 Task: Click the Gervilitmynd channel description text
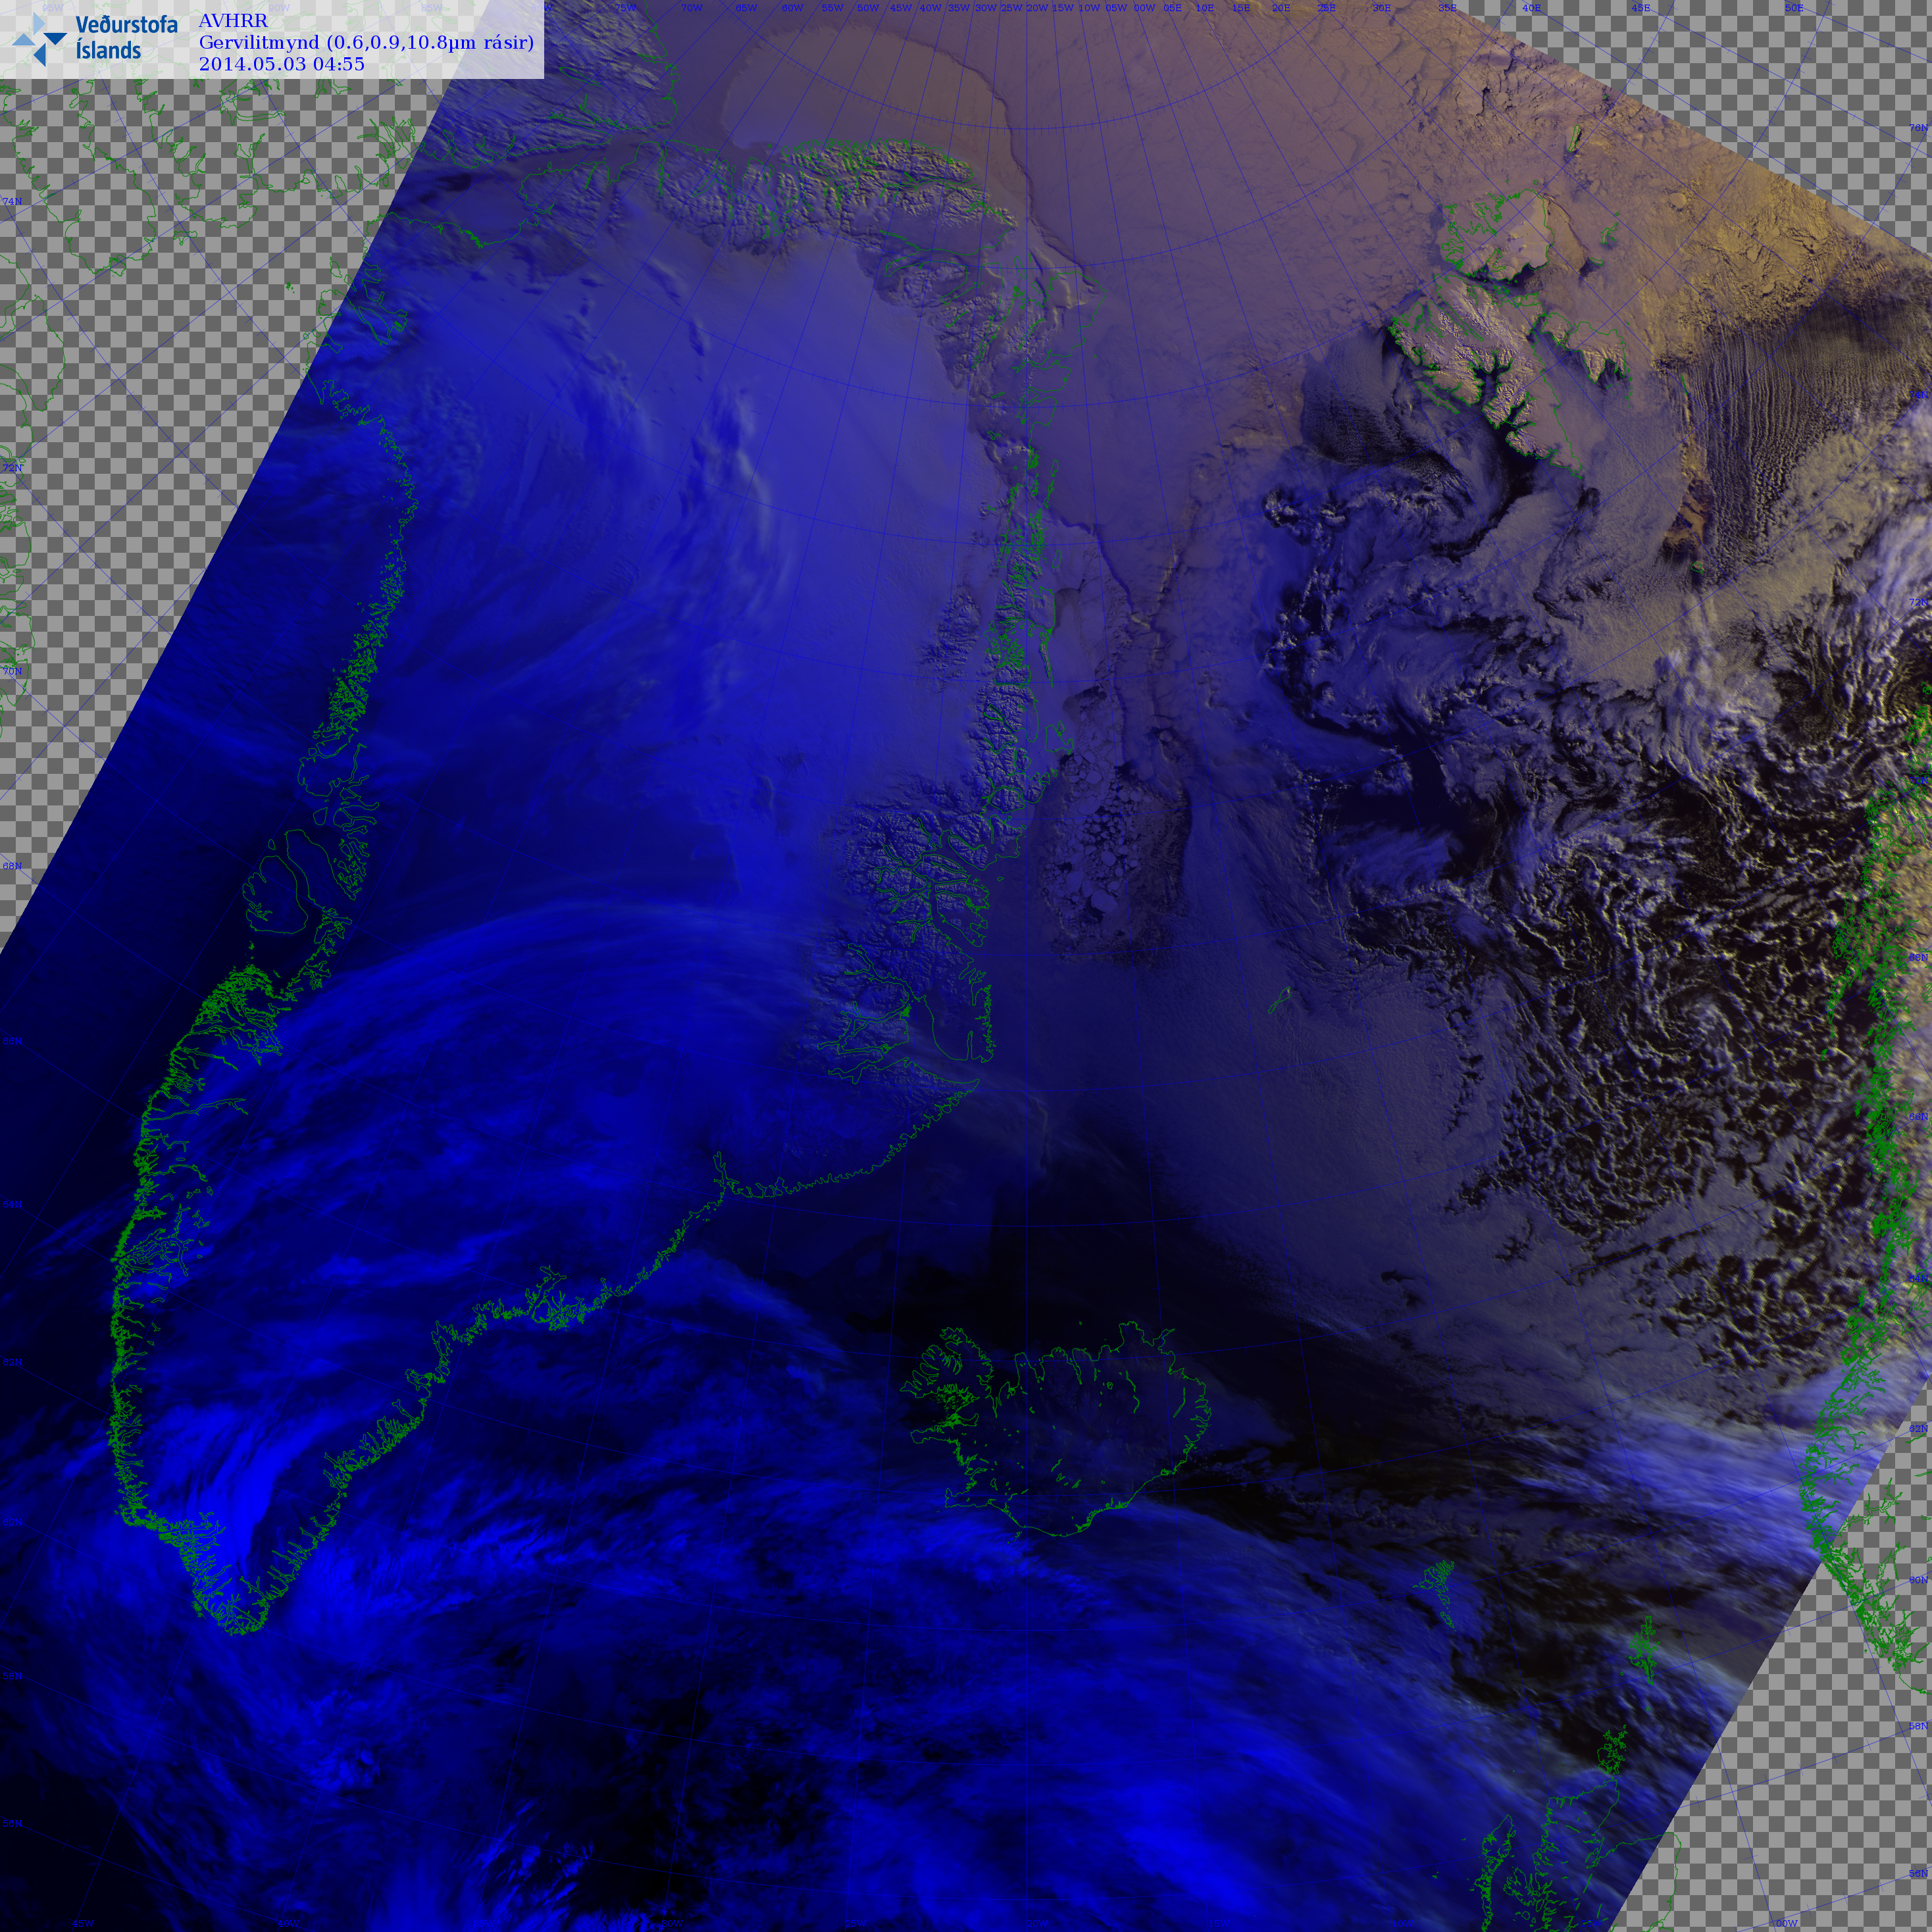(366, 42)
